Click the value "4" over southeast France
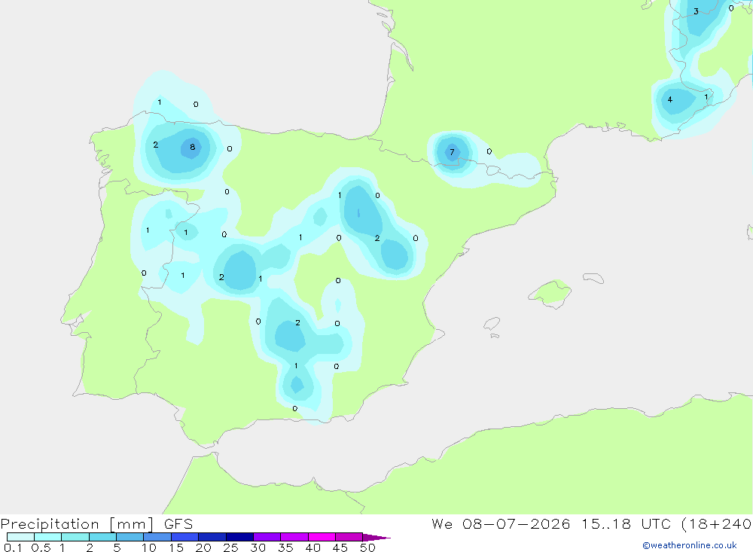Image resolution: width=753 pixels, height=552 pixels. 670,100
